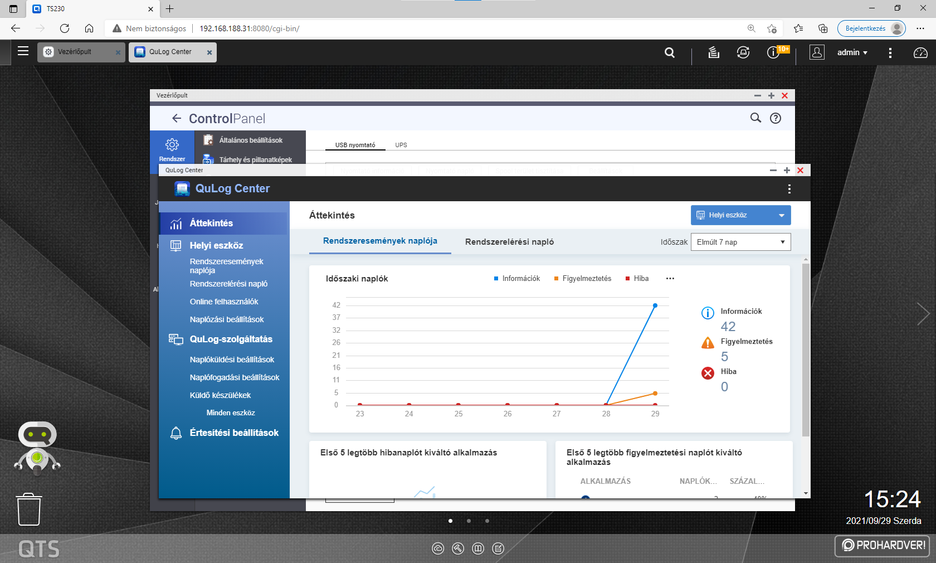
Task: Open Rendszerelérési napló sidebar item
Action: tap(228, 284)
